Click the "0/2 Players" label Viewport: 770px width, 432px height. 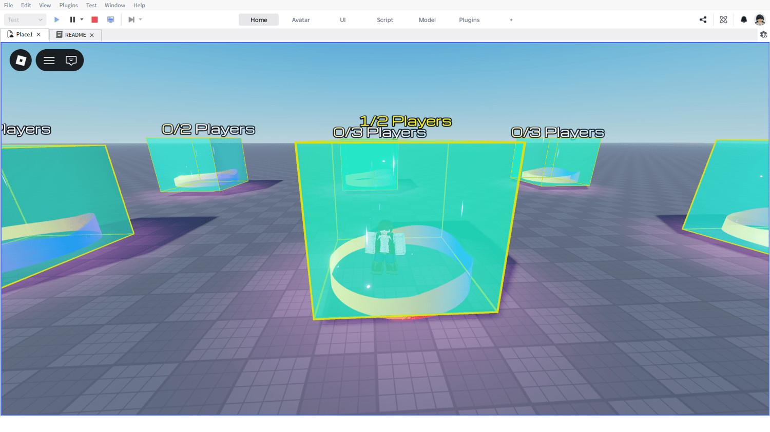pos(208,129)
